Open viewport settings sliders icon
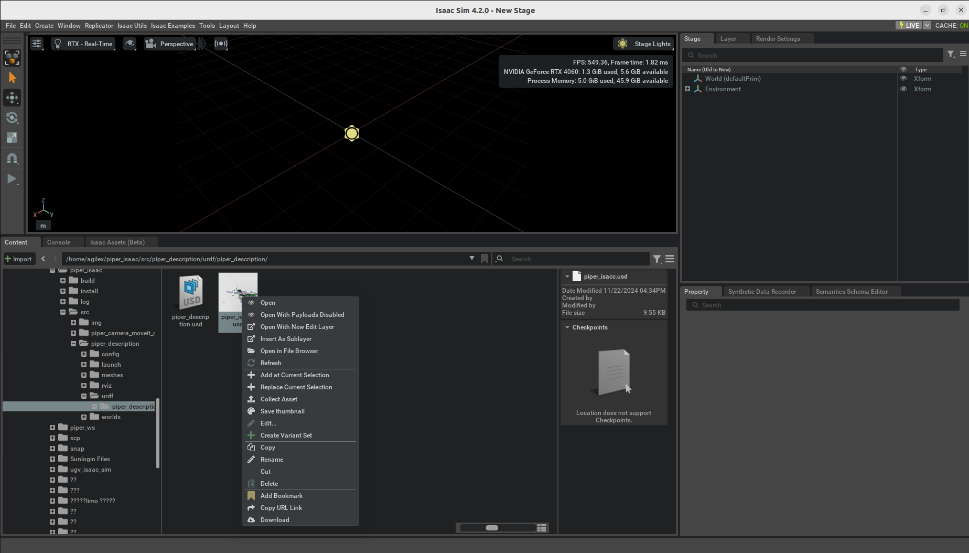The height and width of the screenshot is (553, 969). click(37, 44)
